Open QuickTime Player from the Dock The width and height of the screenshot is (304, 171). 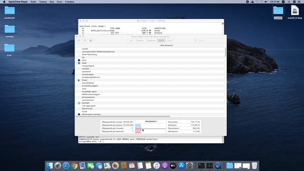pyautogui.click(x=218, y=166)
